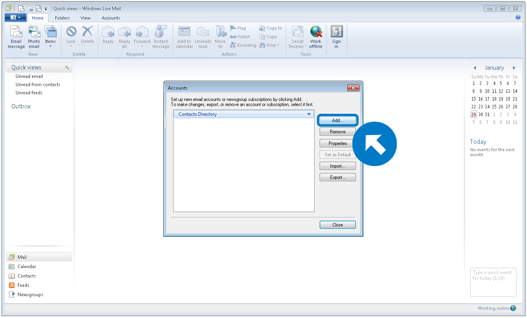Go to previous month in calendar

coord(475,68)
